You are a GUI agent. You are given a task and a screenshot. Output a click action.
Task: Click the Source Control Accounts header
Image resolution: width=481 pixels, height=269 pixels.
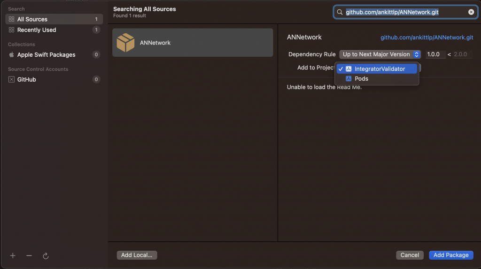38,69
